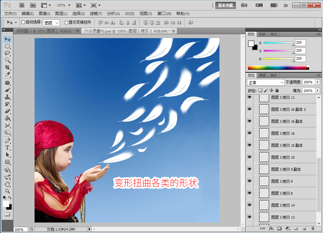Select the Move tool in toolbox
Viewport: 323px width, 233px height.
click(x=7, y=39)
